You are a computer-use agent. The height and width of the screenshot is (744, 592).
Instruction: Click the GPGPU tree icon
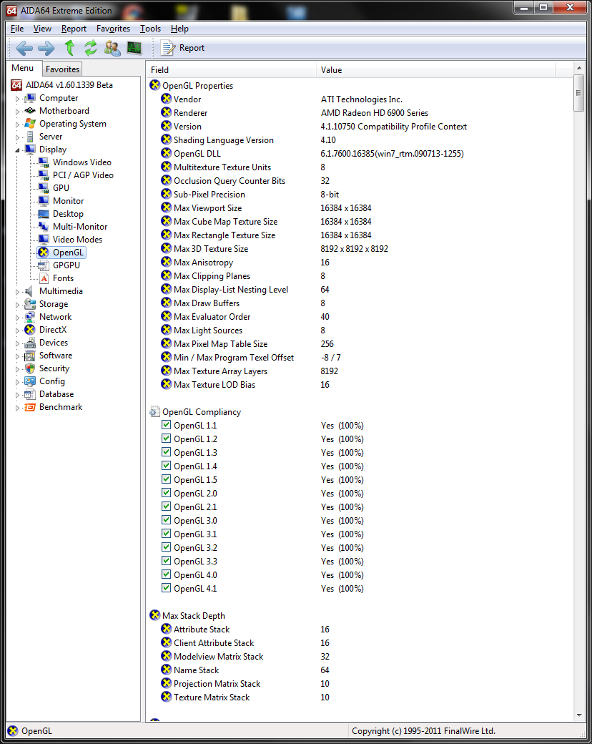pyautogui.click(x=43, y=265)
